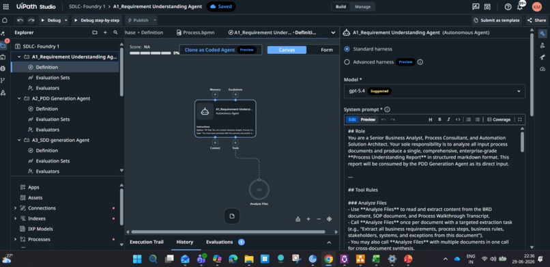This screenshot has width=550, height=267.
Task: Switch to Form view
Action: coord(327,50)
